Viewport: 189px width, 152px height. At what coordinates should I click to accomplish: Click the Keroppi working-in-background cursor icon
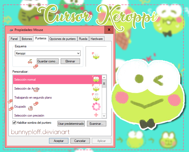[x=96, y=97]
